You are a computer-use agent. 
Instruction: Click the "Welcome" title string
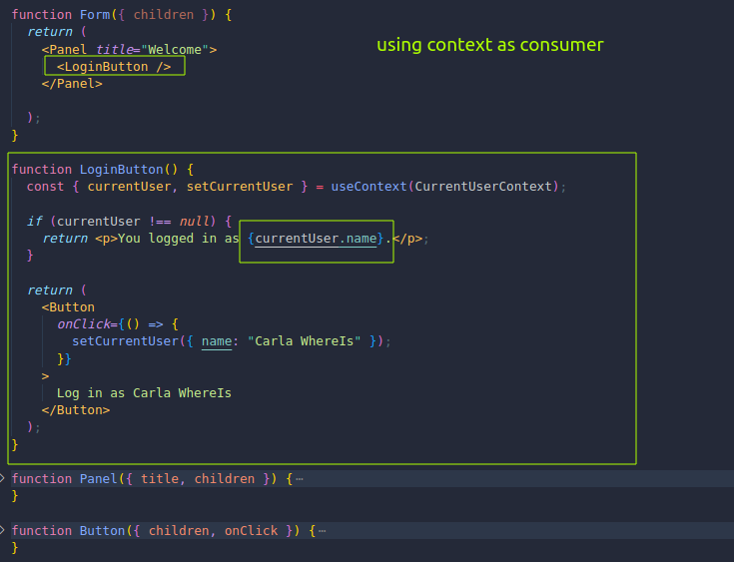175,50
